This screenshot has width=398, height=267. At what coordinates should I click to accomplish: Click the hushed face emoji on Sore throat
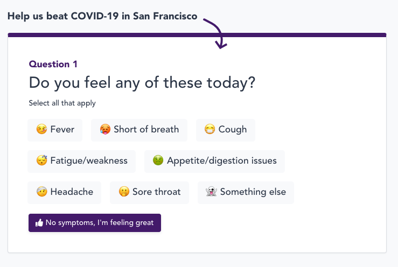click(x=124, y=192)
